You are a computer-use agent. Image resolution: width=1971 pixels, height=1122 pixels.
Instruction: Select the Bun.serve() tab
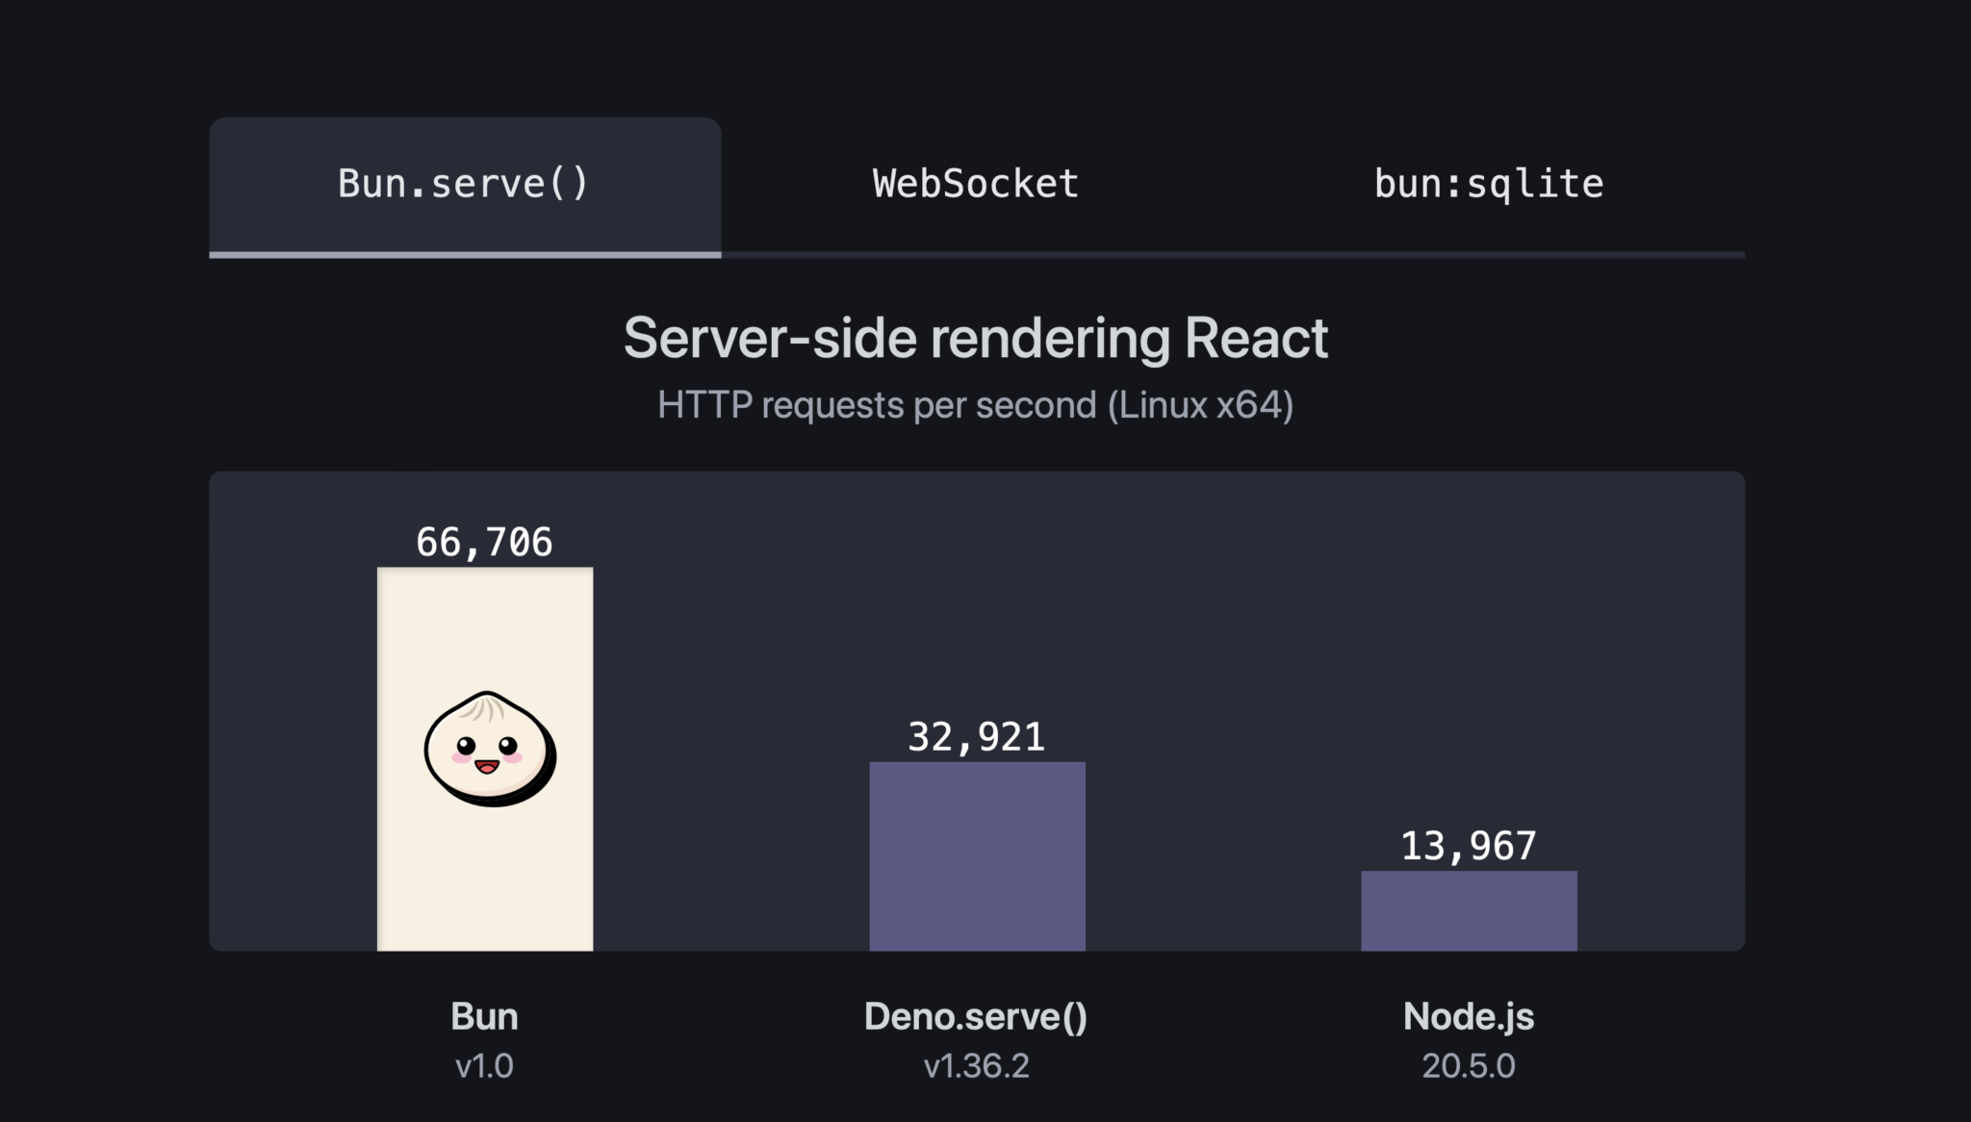[x=464, y=184]
